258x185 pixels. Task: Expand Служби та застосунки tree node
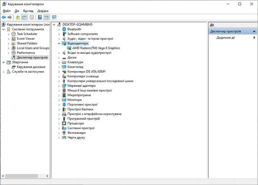coord(3,72)
